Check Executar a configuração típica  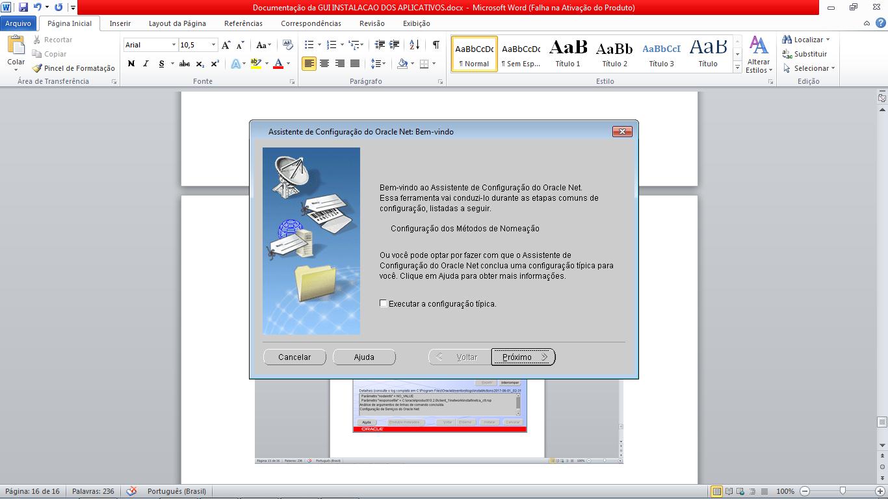click(383, 303)
